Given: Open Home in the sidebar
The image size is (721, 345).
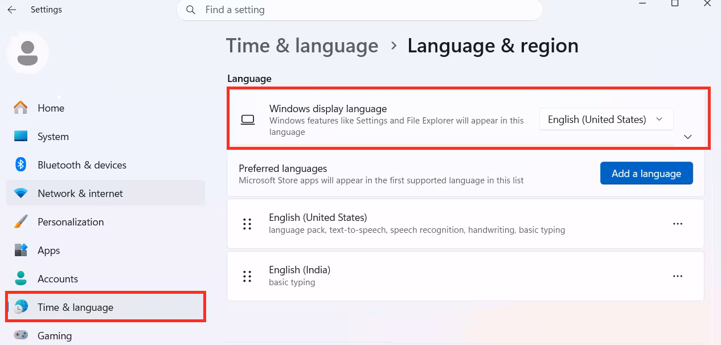Looking at the screenshot, I should click(105, 108).
